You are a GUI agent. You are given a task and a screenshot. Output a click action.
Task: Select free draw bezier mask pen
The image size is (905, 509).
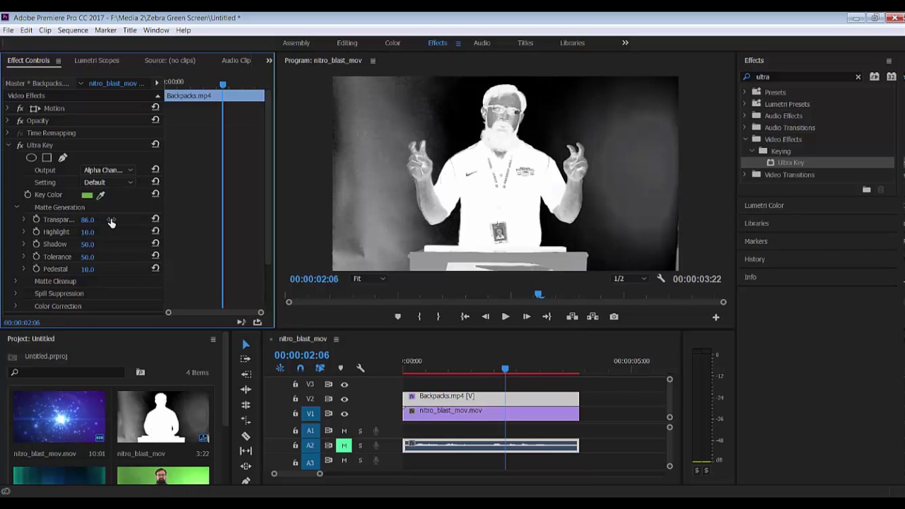point(63,158)
